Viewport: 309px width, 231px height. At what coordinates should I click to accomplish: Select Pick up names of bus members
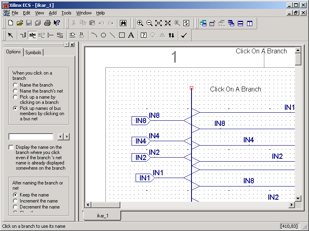15,108
